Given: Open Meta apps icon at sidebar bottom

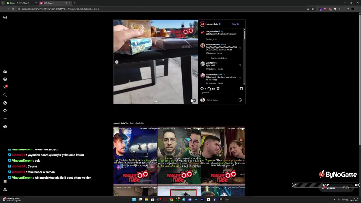Looking at the screenshot, I should tap(5, 189).
